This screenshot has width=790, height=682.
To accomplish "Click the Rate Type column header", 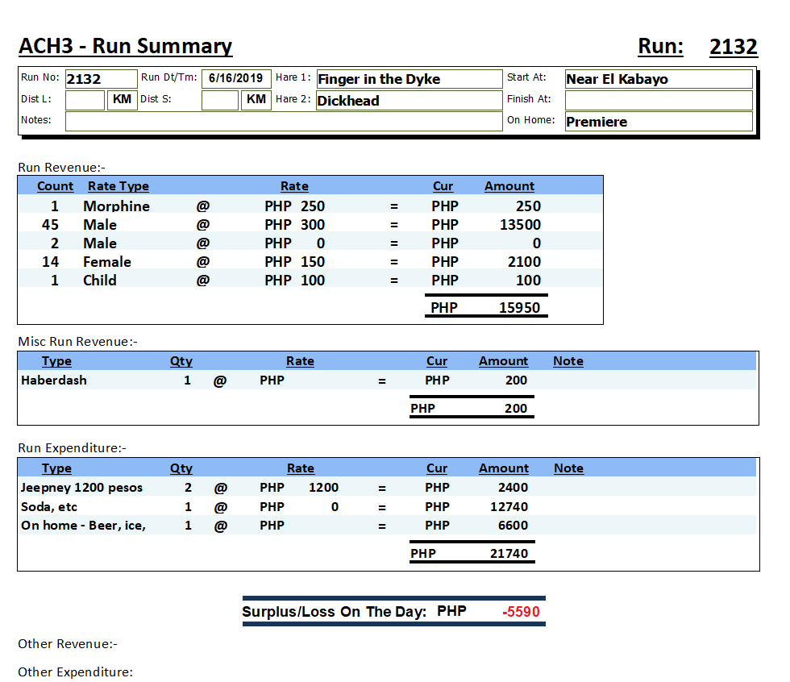I will pyautogui.click(x=118, y=186).
